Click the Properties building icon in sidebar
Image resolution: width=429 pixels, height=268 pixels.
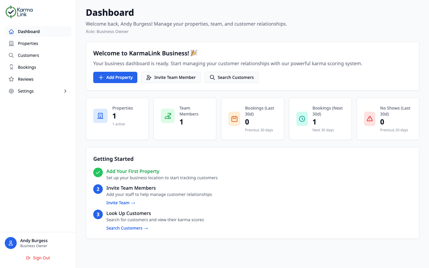click(x=11, y=43)
